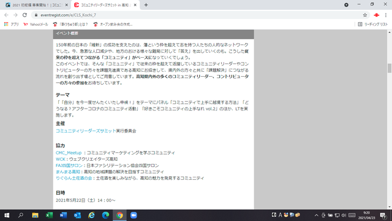Close the 2021 初級編 tab
Viewport: 392px width, 221px height.
point(67,5)
